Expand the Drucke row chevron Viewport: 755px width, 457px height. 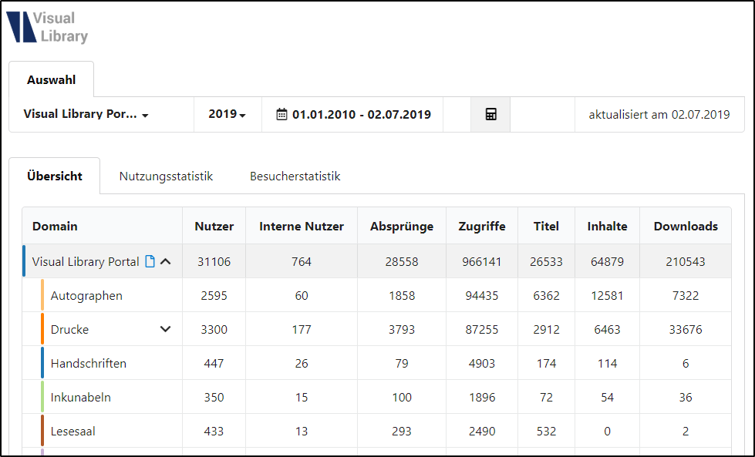(x=165, y=329)
